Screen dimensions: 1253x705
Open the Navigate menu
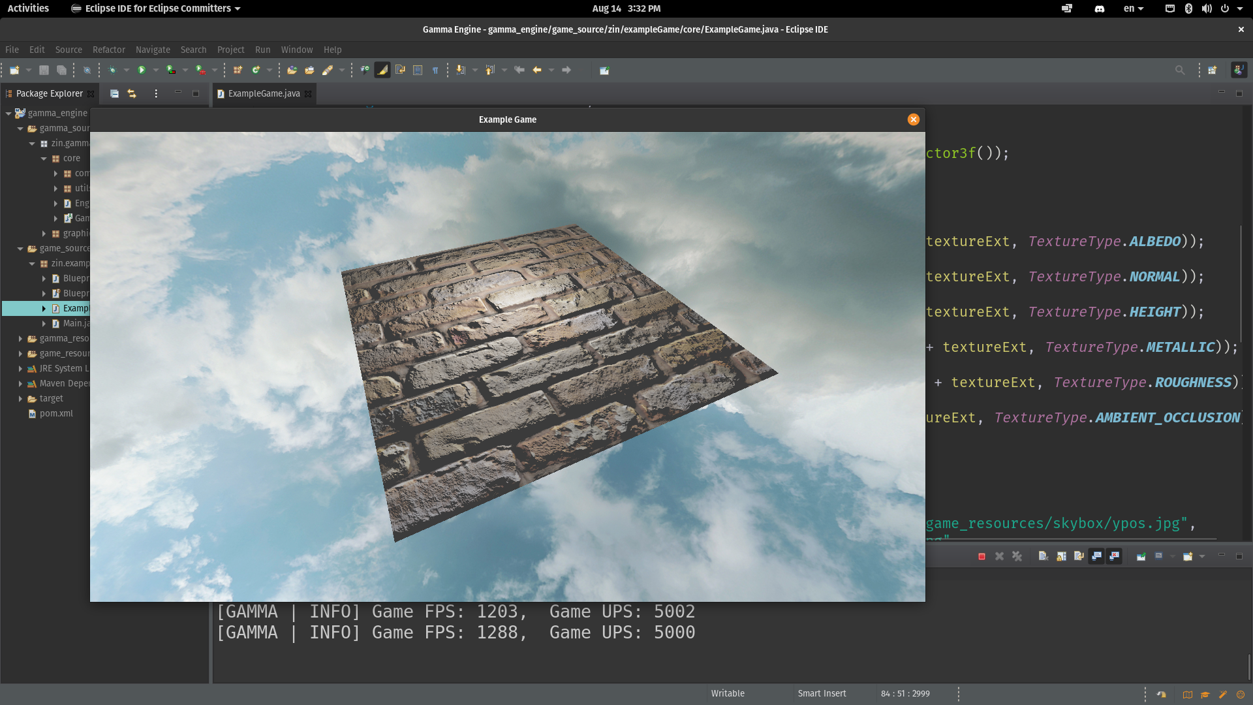click(x=153, y=50)
